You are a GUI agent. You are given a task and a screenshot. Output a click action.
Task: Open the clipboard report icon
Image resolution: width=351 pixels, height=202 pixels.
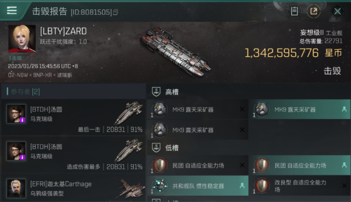tap(294, 11)
